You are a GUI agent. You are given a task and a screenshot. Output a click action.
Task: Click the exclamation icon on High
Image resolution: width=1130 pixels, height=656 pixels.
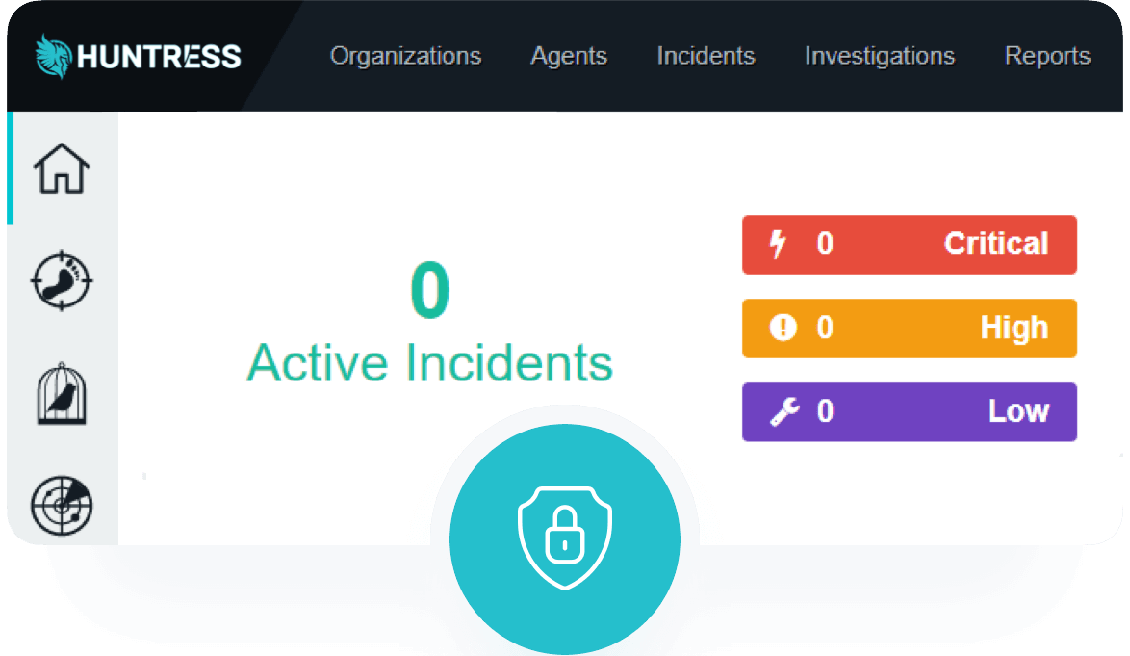(x=783, y=328)
